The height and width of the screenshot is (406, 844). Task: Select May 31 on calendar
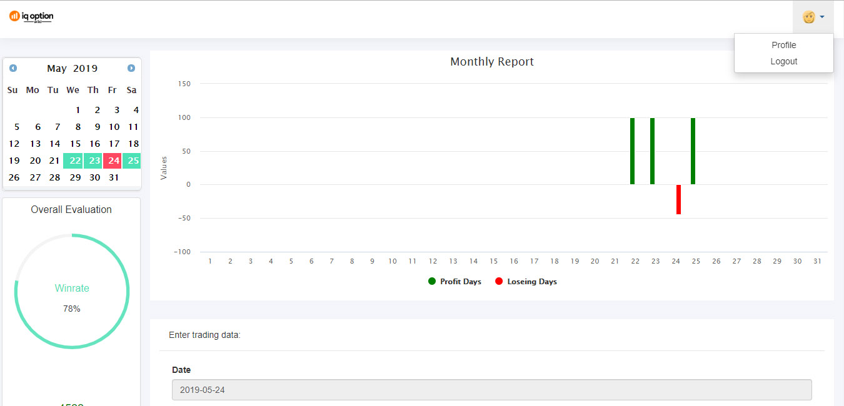point(113,177)
